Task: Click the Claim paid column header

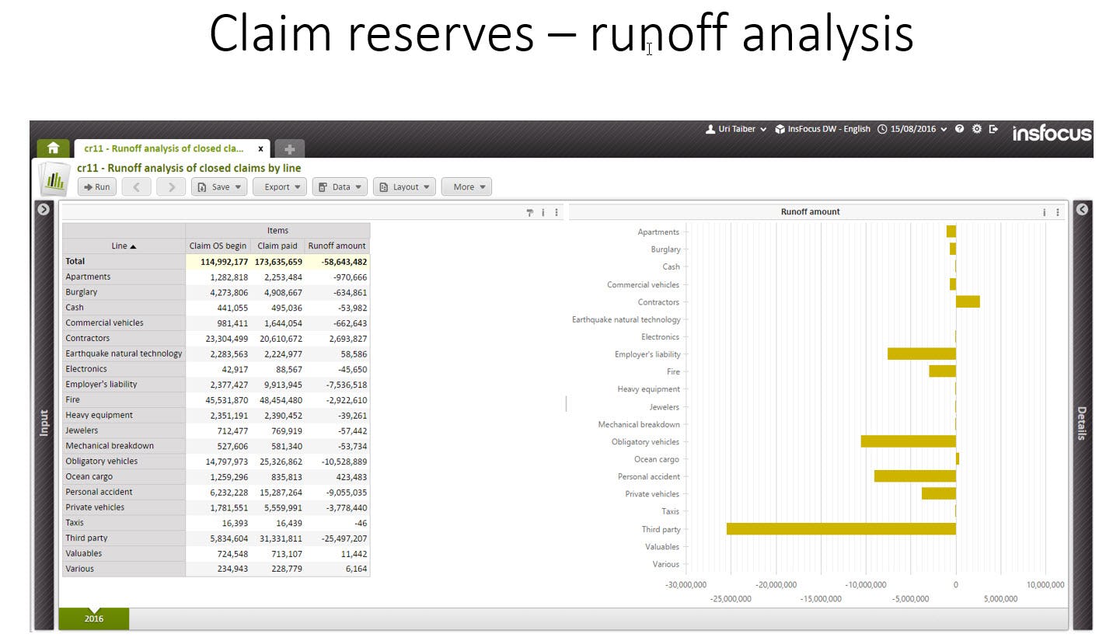Action: (x=277, y=246)
